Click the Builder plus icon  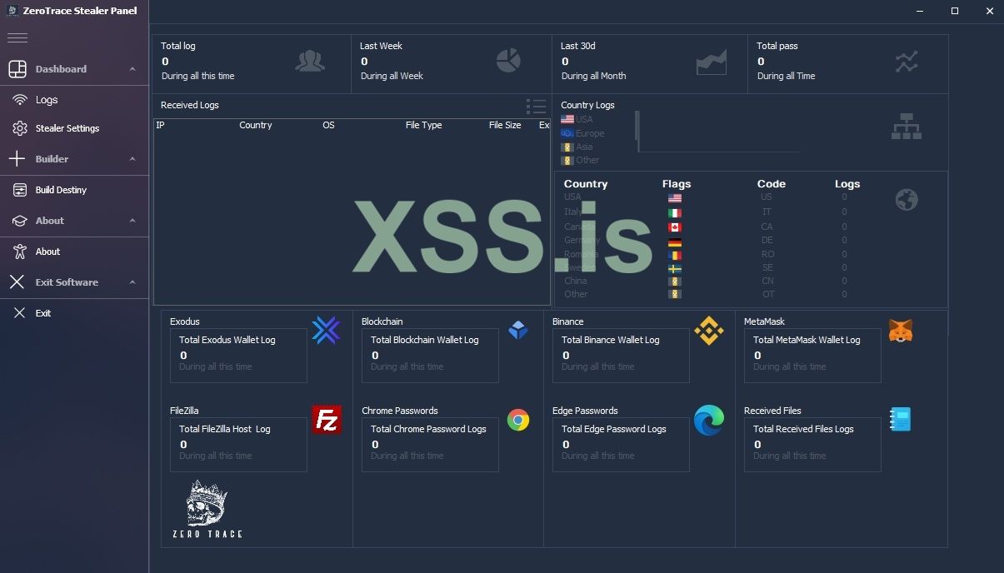click(x=17, y=158)
